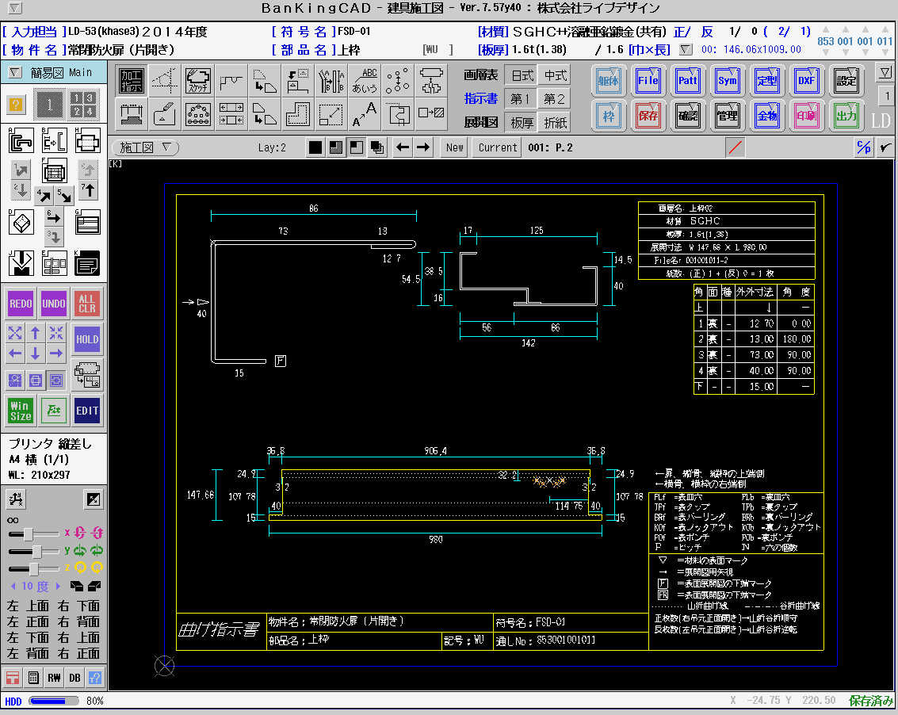Go to previous page left arrow

(403, 147)
